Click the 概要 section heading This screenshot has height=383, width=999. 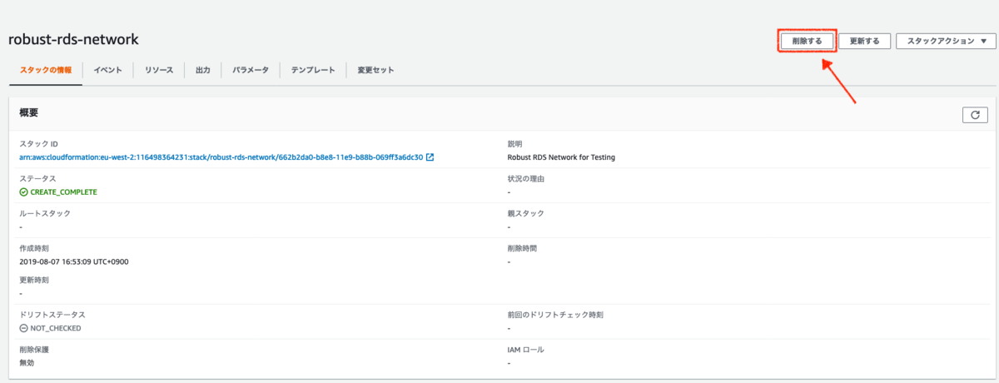pyautogui.click(x=29, y=112)
